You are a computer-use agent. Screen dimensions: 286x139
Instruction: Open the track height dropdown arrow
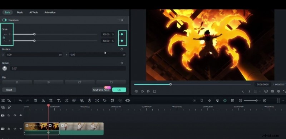click(283, 101)
